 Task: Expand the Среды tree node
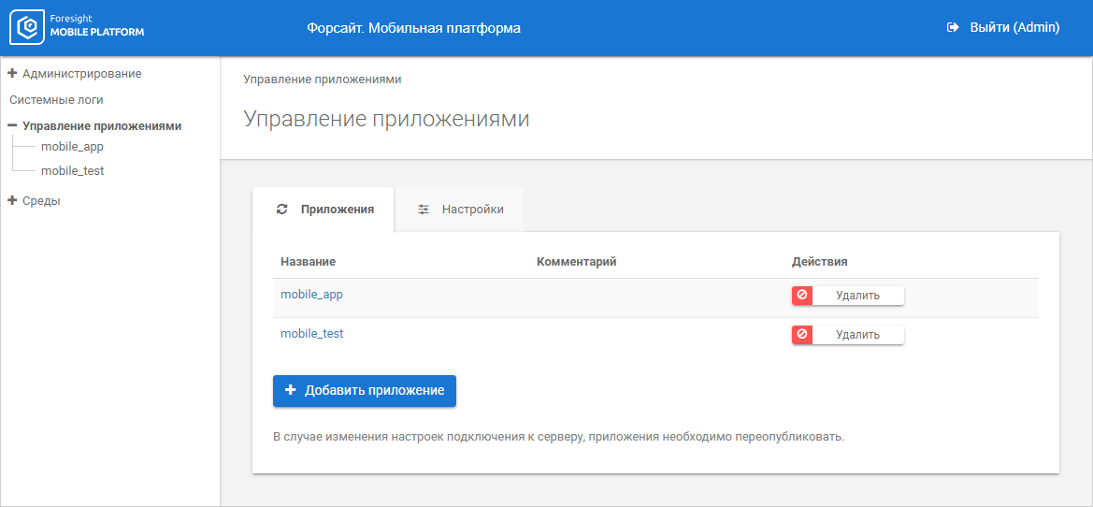coord(12,201)
